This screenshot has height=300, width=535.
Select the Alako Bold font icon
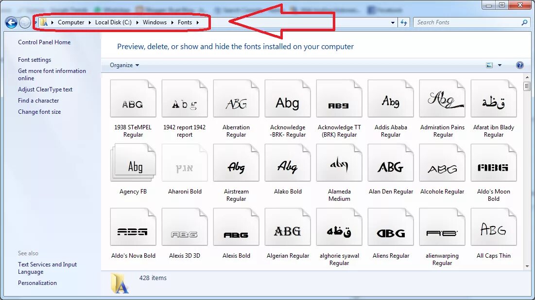point(288,162)
